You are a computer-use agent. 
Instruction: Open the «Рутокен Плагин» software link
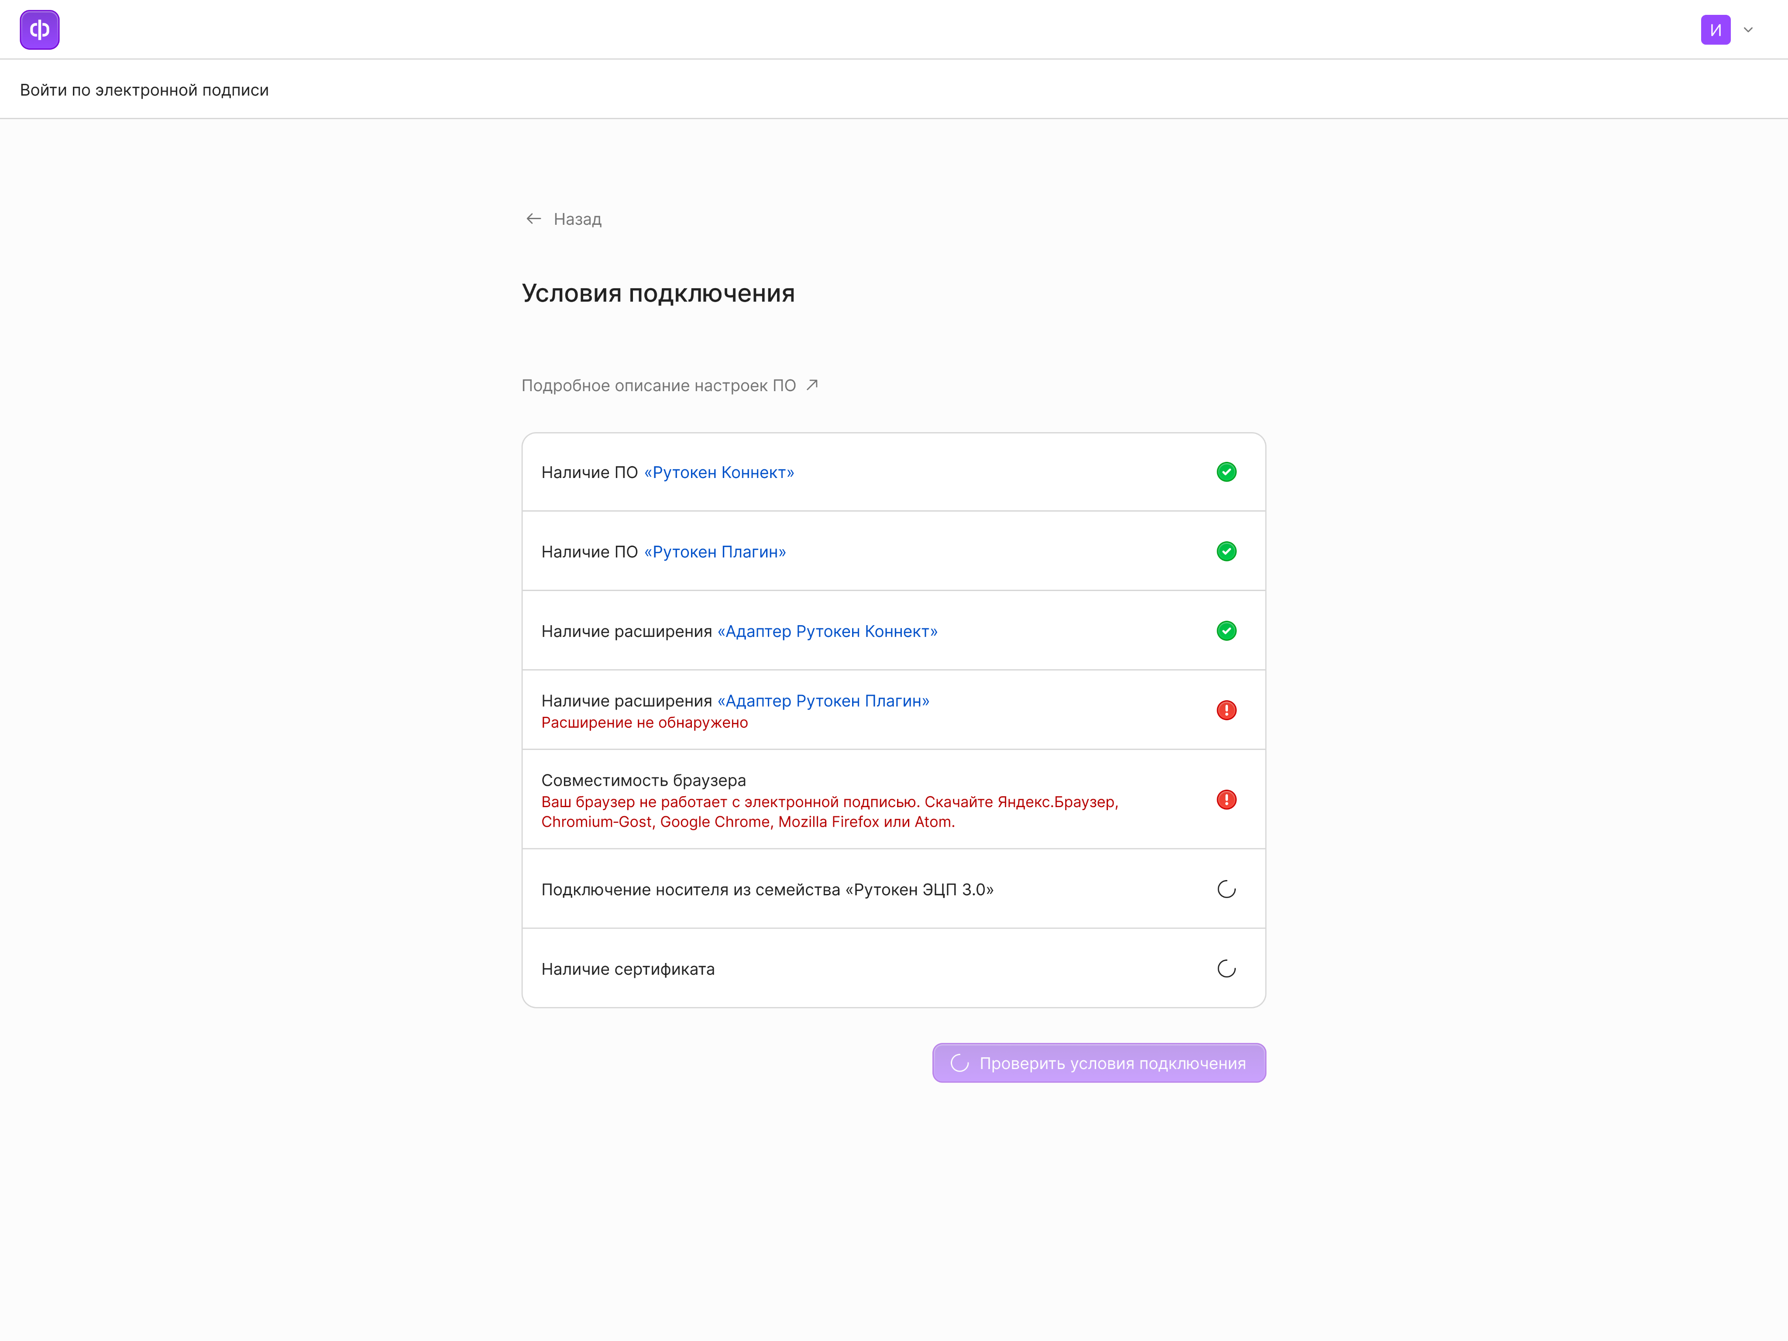coord(715,551)
